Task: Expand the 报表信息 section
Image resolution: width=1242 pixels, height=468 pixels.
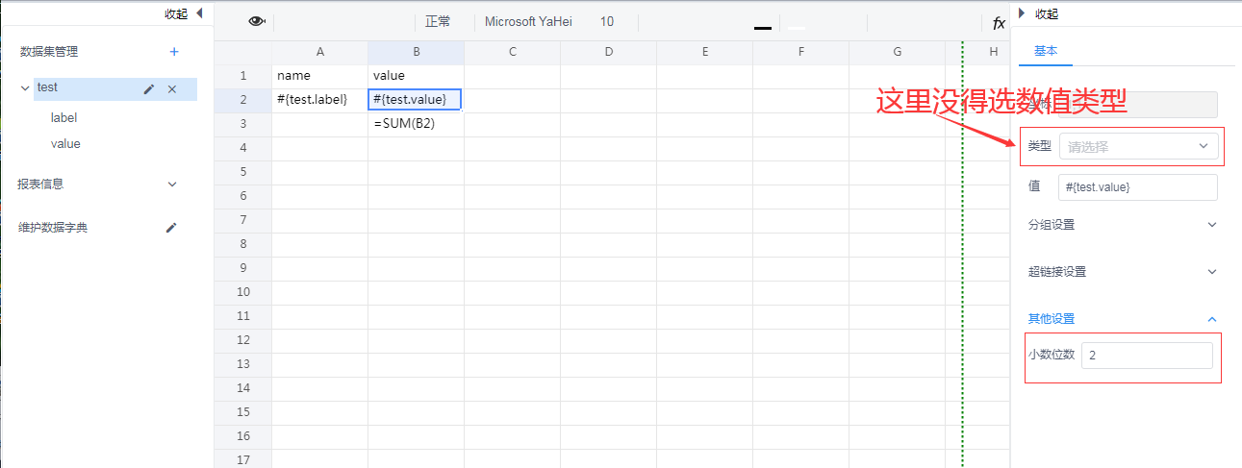Action: (x=173, y=184)
